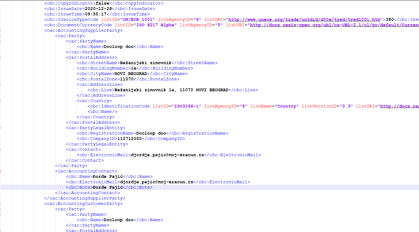The image size is (419, 232).
Task: Click the PostalZone value 11070
Action: pos(127,79)
